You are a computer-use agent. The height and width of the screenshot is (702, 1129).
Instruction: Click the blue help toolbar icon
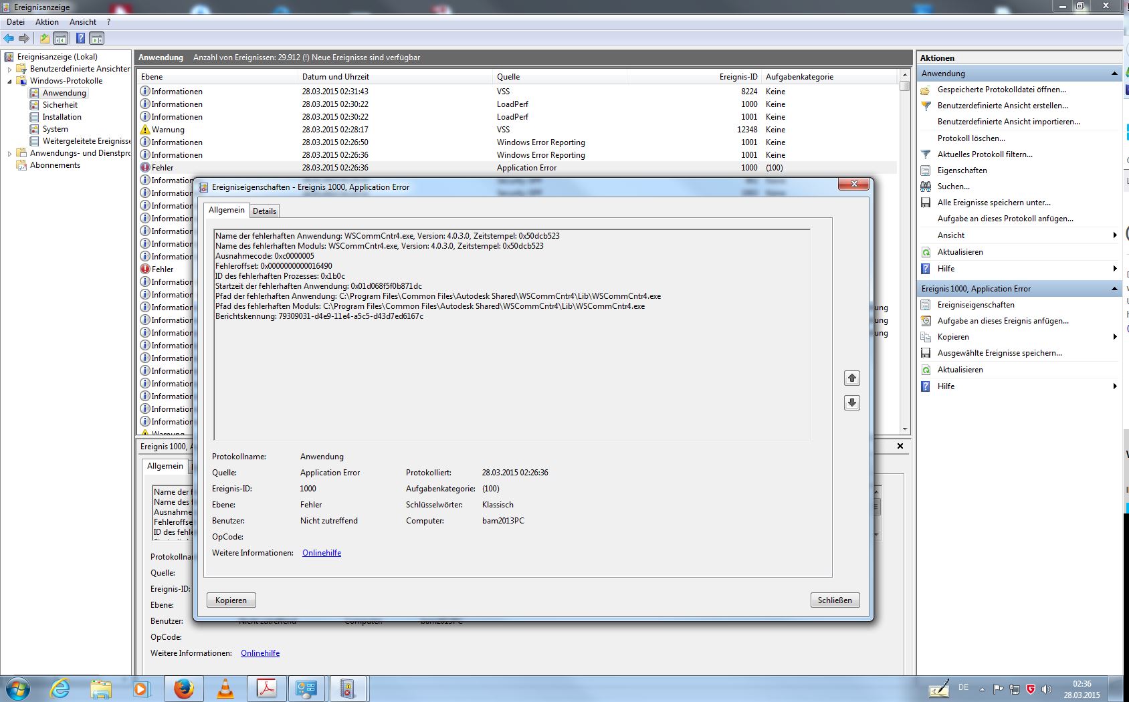coord(80,38)
